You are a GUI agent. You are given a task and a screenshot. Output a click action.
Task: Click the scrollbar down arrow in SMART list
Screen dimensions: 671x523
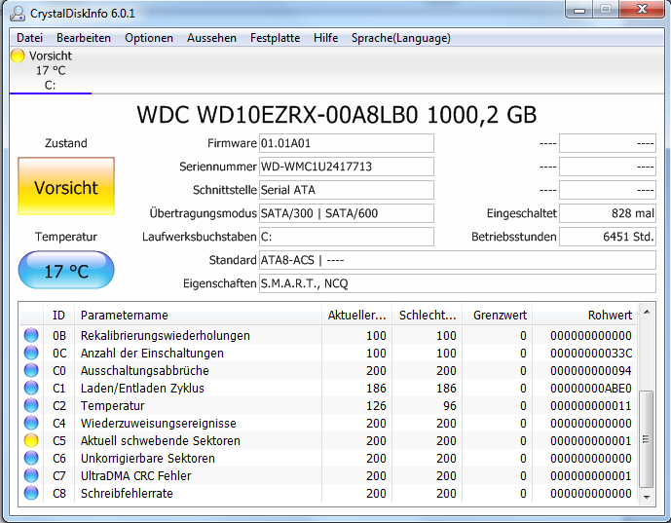(647, 497)
